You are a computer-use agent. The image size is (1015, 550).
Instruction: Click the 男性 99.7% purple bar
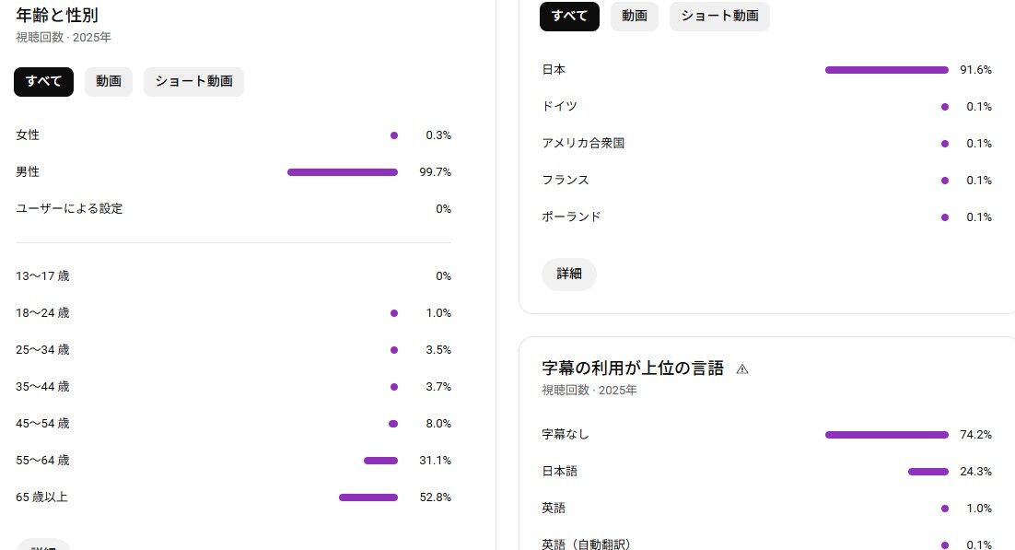[x=343, y=172]
